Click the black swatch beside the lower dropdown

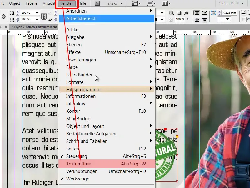point(156,19)
